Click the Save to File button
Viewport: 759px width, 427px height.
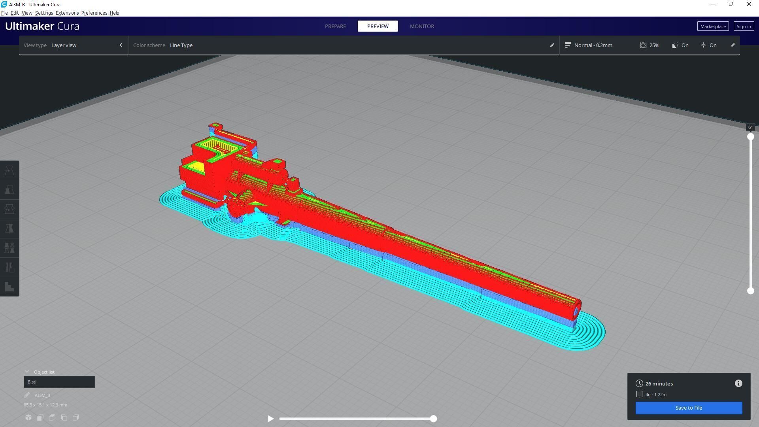click(688, 408)
